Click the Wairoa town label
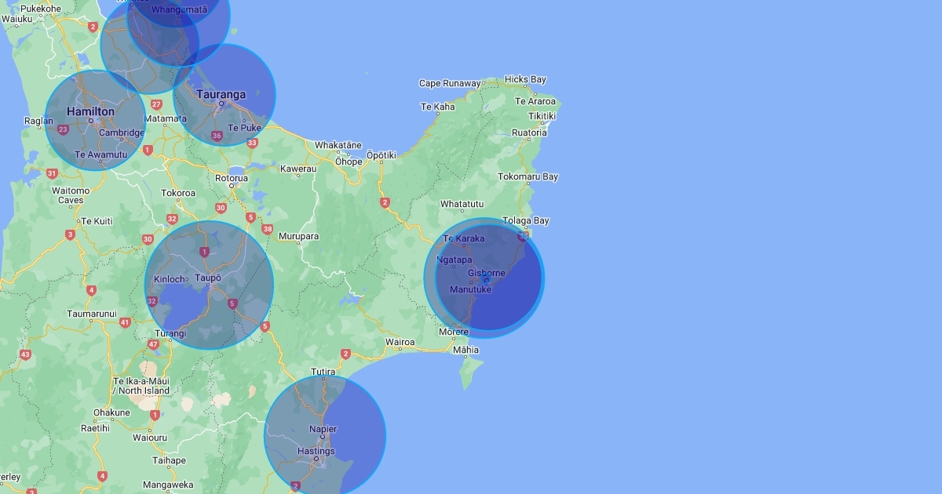The image size is (942, 494). (400, 342)
